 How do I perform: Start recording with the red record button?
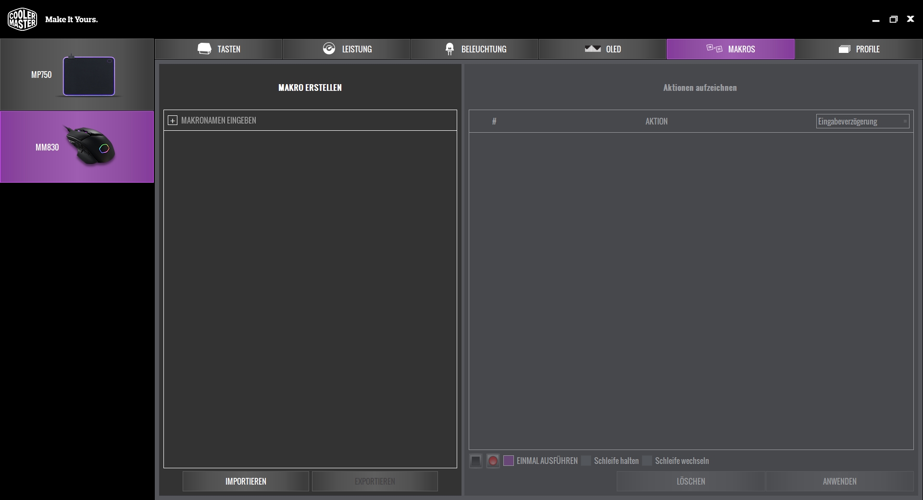(493, 461)
